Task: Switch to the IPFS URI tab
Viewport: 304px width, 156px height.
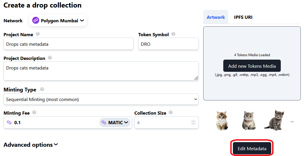Action: (x=243, y=17)
